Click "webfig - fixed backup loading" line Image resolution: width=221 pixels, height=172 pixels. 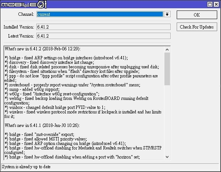[x=76, y=101]
